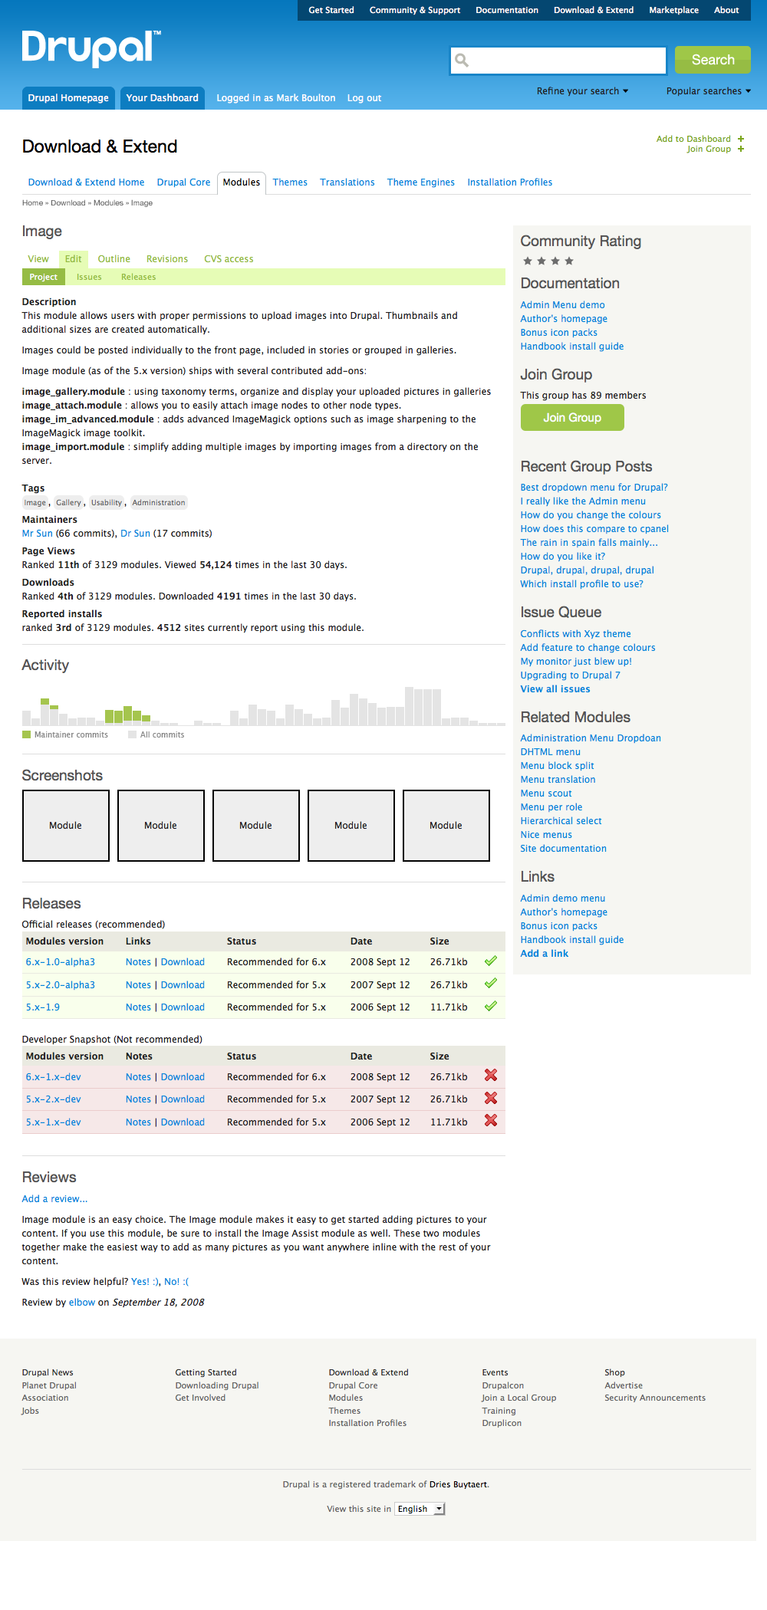This screenshot has height=1610, width=767.
Task: Click green checkmark for 5.x-2.0-alpha3
Action: click(x=491, y=984)
